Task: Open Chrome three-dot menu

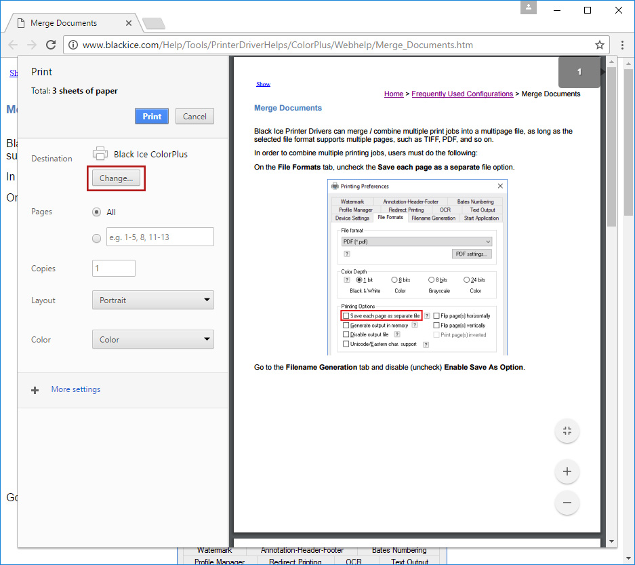Action: [622, 45]
